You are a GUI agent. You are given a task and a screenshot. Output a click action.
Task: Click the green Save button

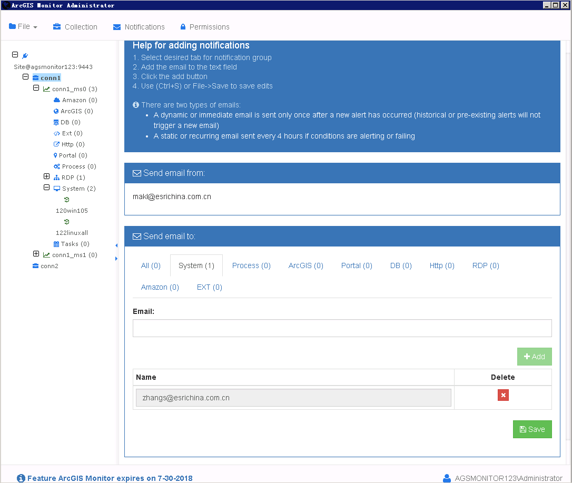point(532,429)
